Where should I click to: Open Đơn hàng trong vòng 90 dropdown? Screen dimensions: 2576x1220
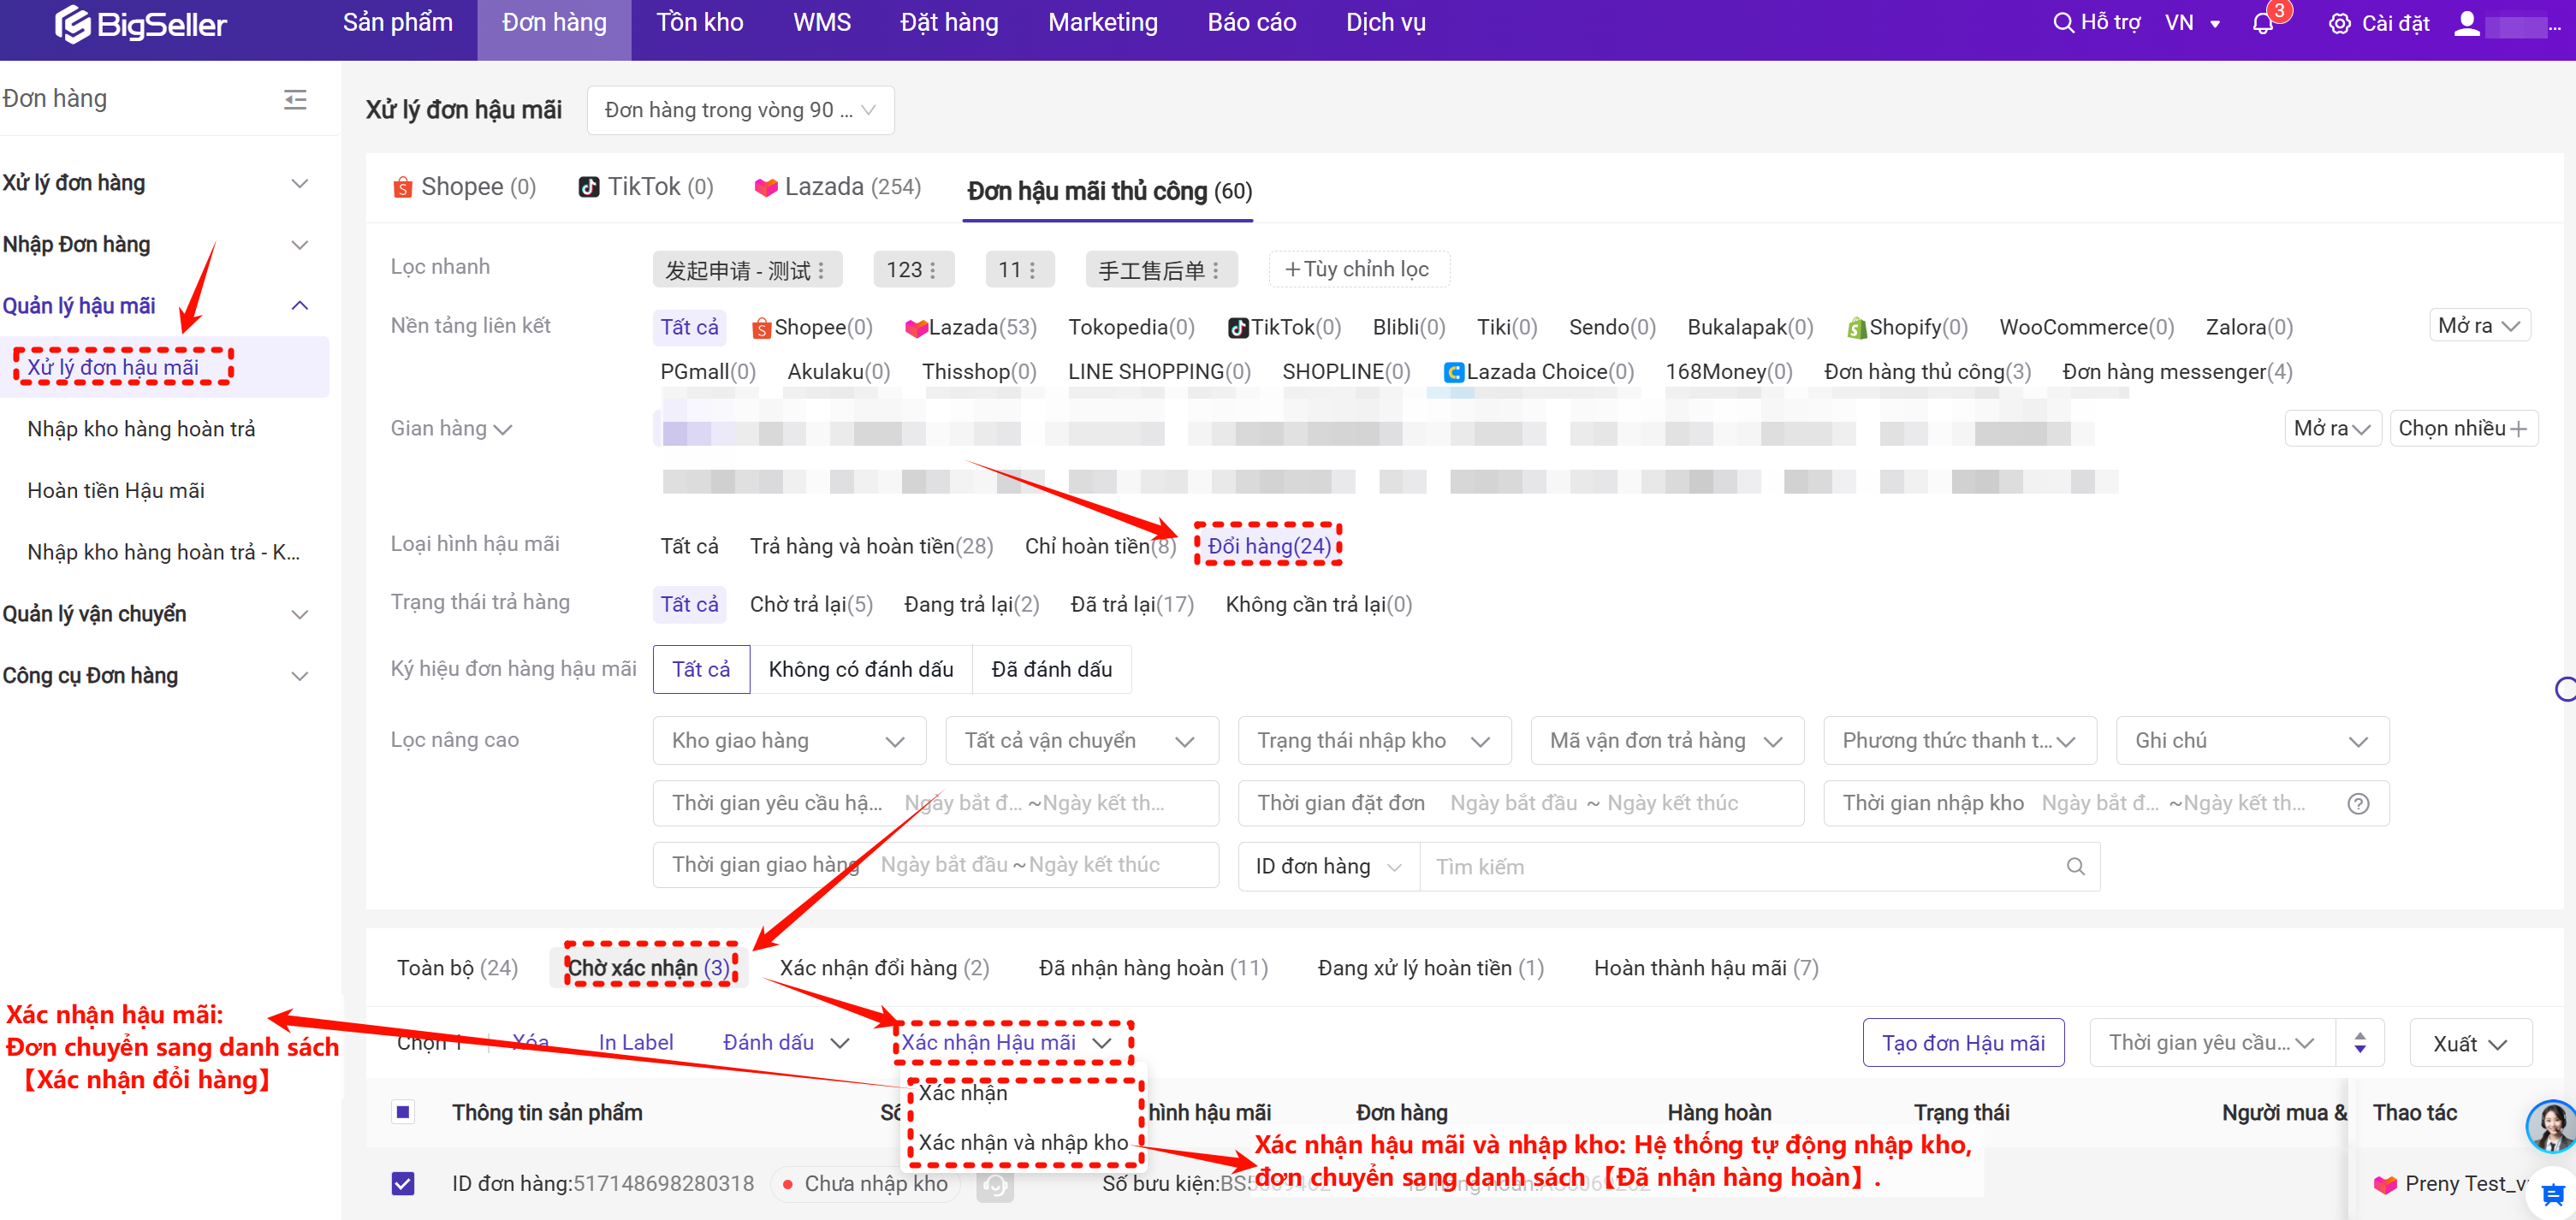(740, 110)
